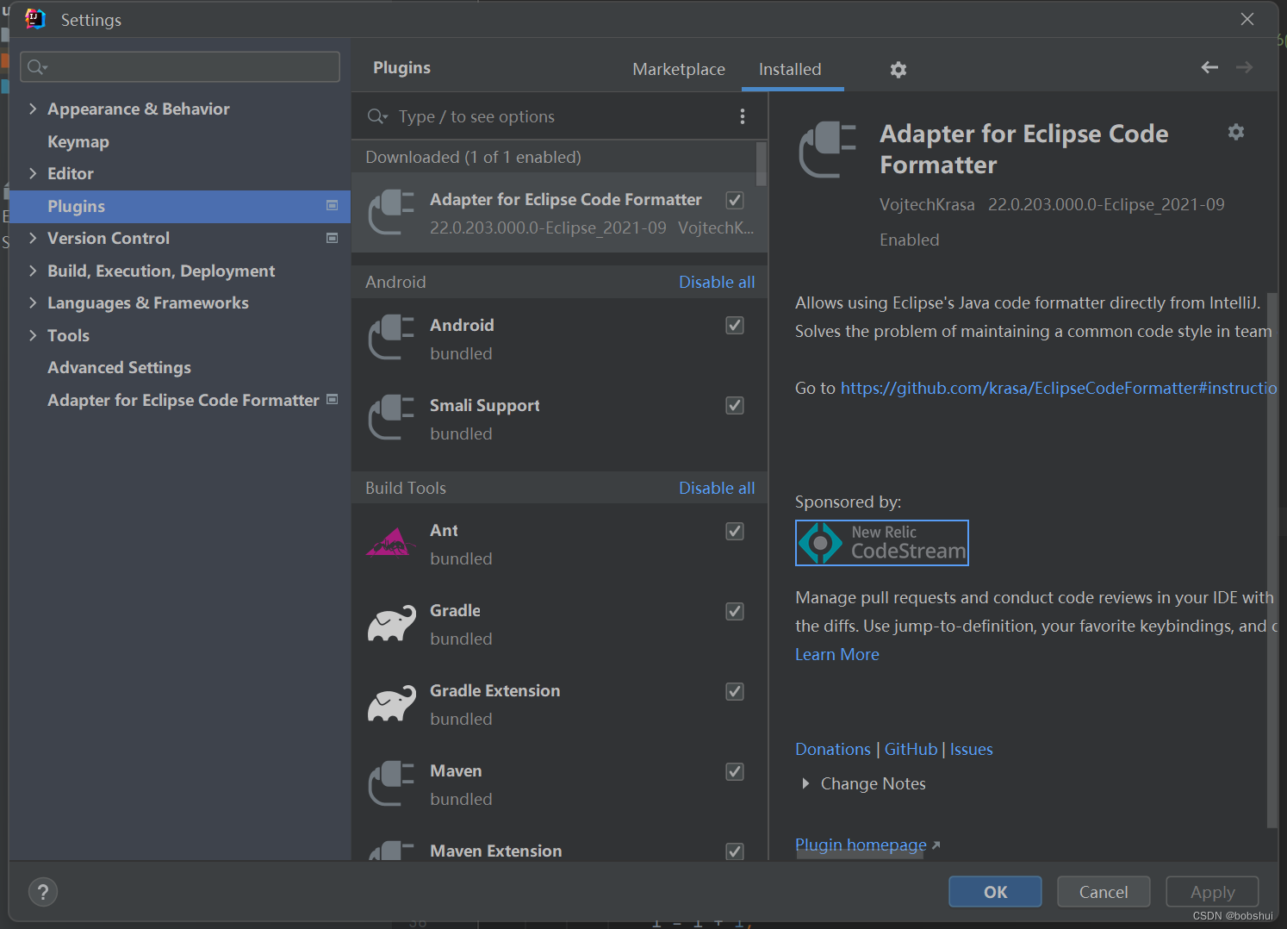Image resolution: width=1287 pixels, height=929 pixels.
Task: Click the project-level icon beside Version Control
Action: (x=332, y=238)
